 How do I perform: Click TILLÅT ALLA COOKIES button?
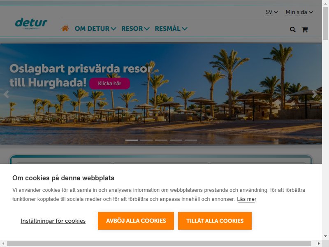[215, 221]
